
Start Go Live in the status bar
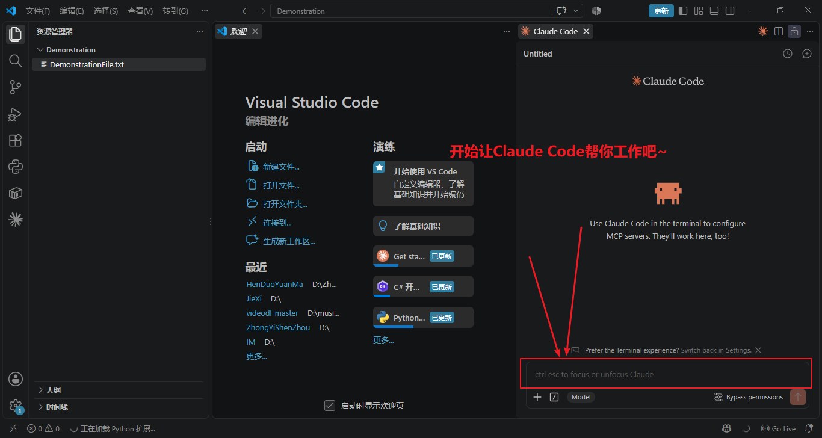point(778,429)
